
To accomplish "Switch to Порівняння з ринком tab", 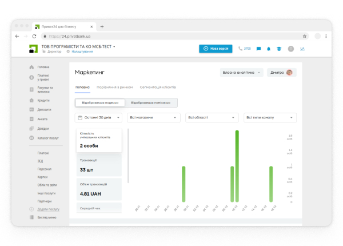I will coord(115,87).
